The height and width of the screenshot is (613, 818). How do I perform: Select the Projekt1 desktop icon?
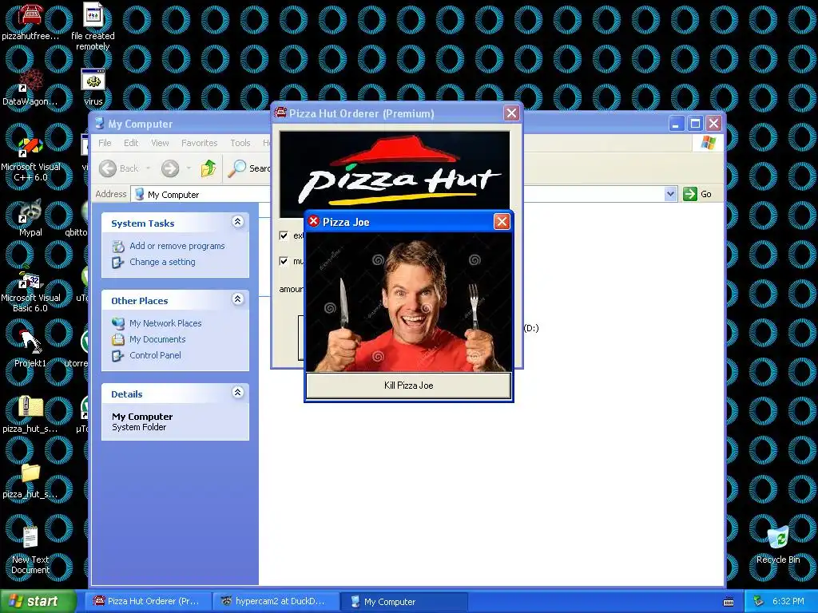click(30, 348)
